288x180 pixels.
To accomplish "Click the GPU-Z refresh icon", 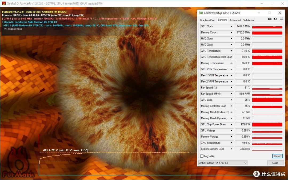I will [x=275, y=19].
